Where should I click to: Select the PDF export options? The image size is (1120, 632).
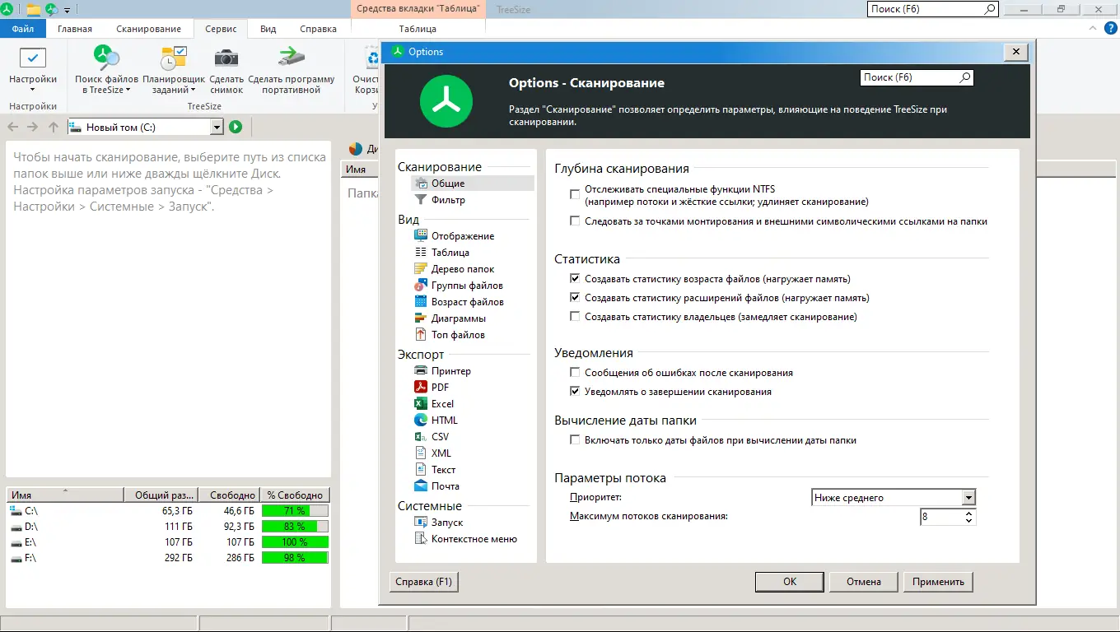point(441,388)
